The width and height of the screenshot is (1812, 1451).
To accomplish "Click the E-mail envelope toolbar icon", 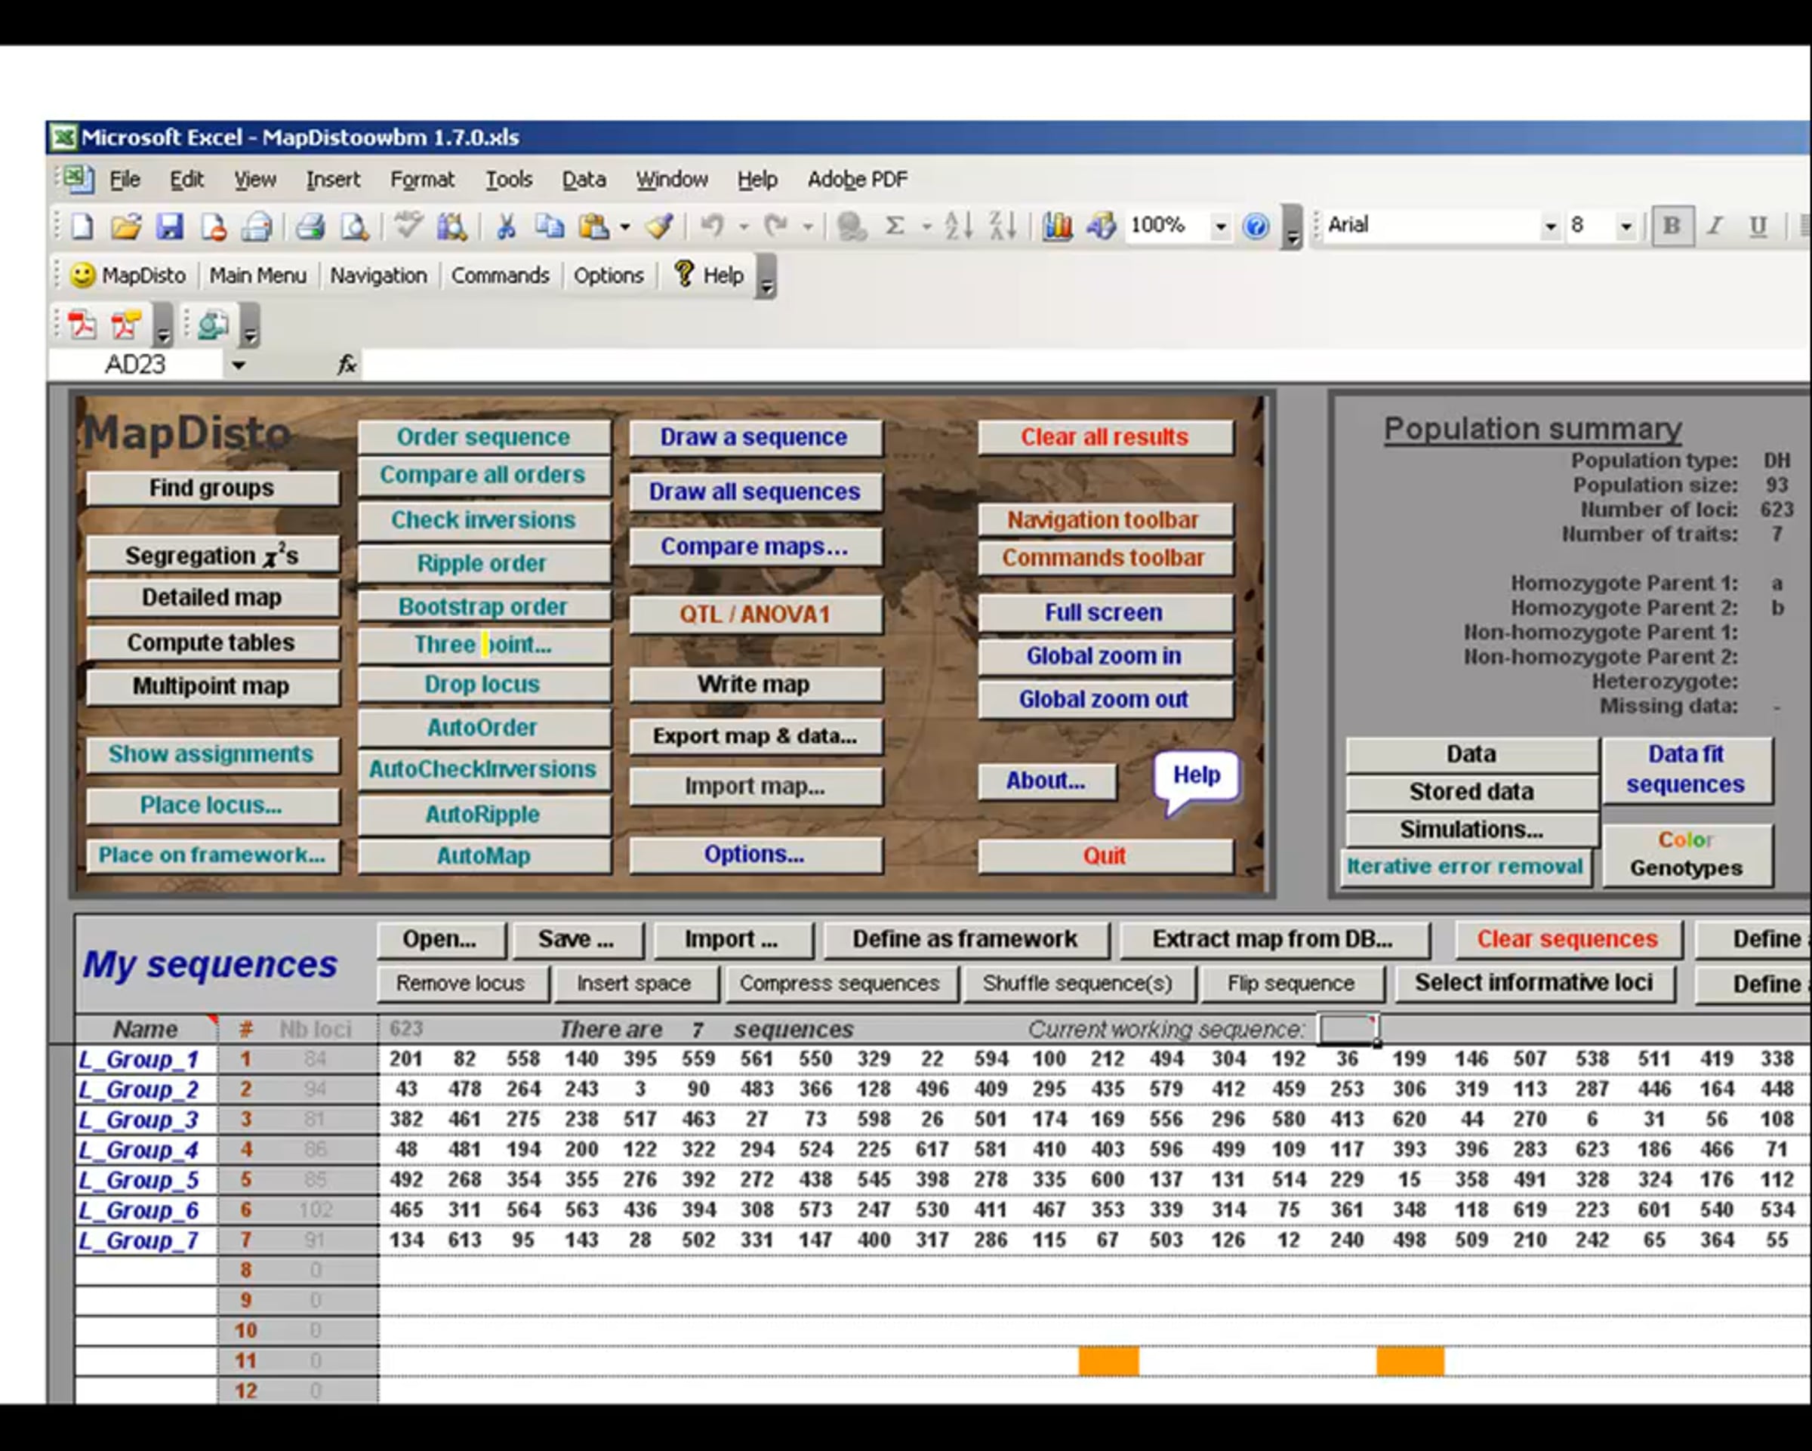I will 257,226.
